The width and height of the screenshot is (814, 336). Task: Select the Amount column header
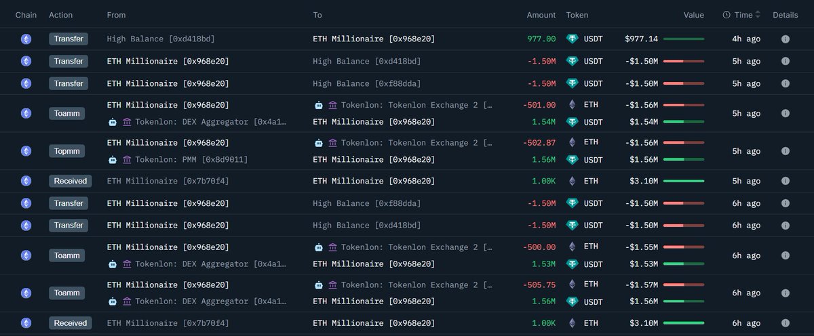(541, 15)
